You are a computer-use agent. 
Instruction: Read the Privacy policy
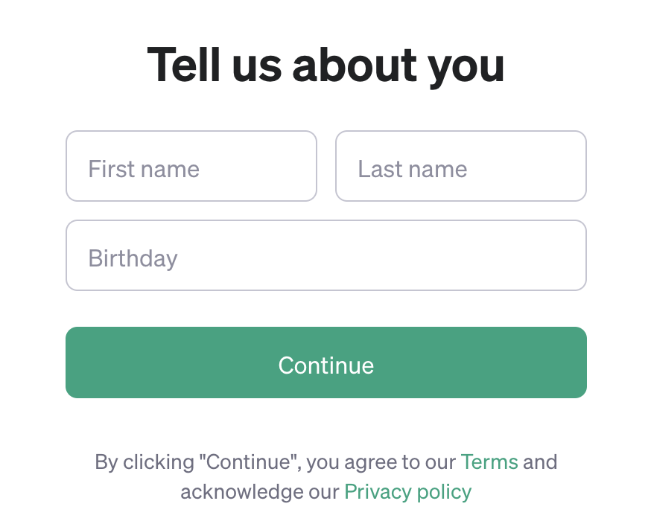[x=407, y=492]
